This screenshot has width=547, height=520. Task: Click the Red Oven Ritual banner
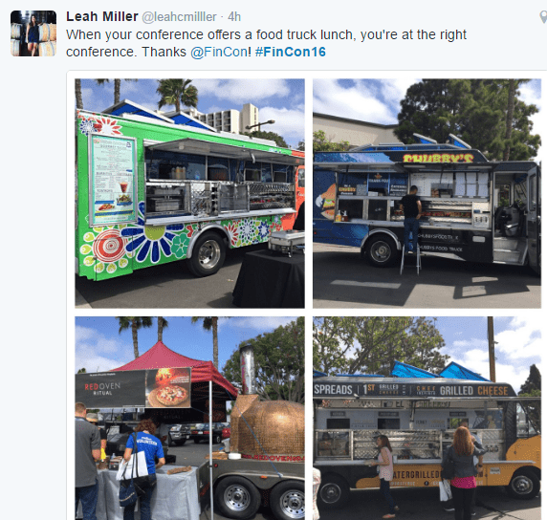point(133,388)
